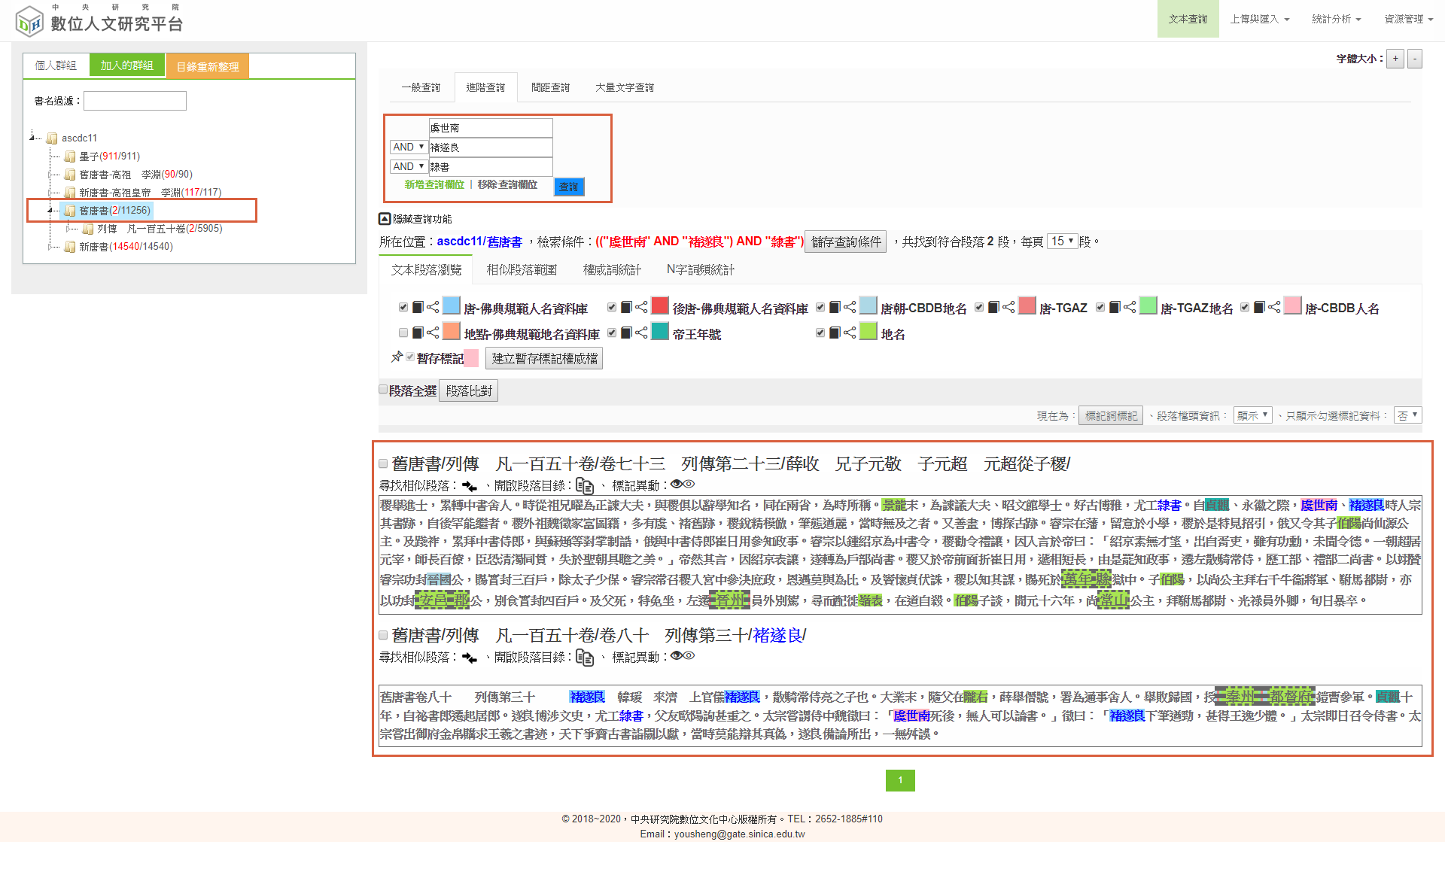Click share icon next to 唐-TGAZ地名
This screenshot has width=1445, height=872.
(x=1130, y=307)
